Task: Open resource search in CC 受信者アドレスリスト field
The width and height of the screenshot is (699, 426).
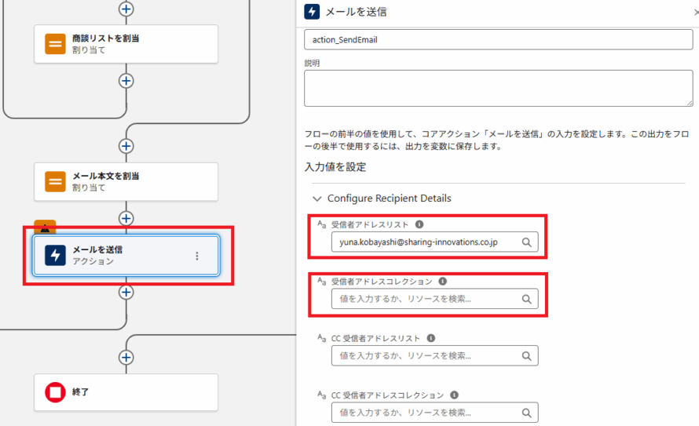Action: pyautogui.click(x=527, y=356)
